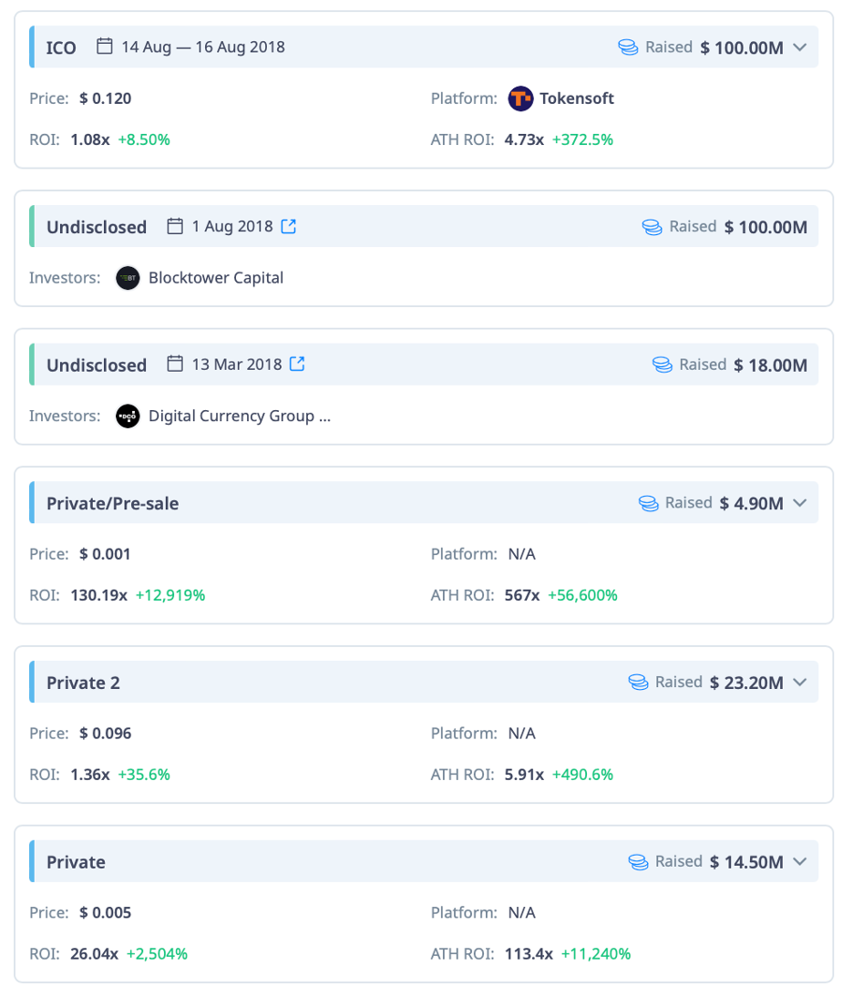Click coins icon in Private 2 header

(x=638, y=682)
